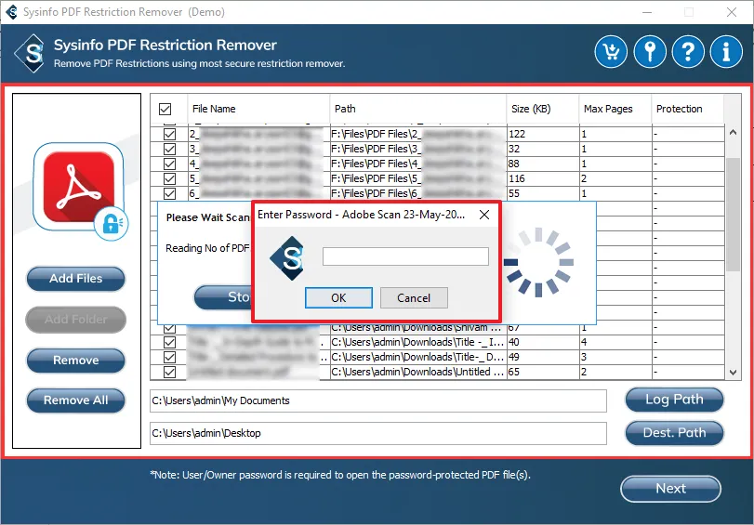Screen dimensions: 754x525
Task: Click the Next button
Action: coord(671,489)
